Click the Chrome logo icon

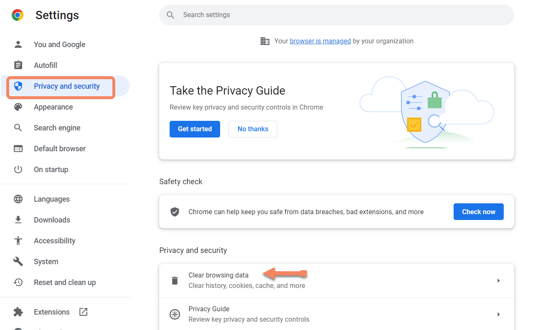[18, 15]
